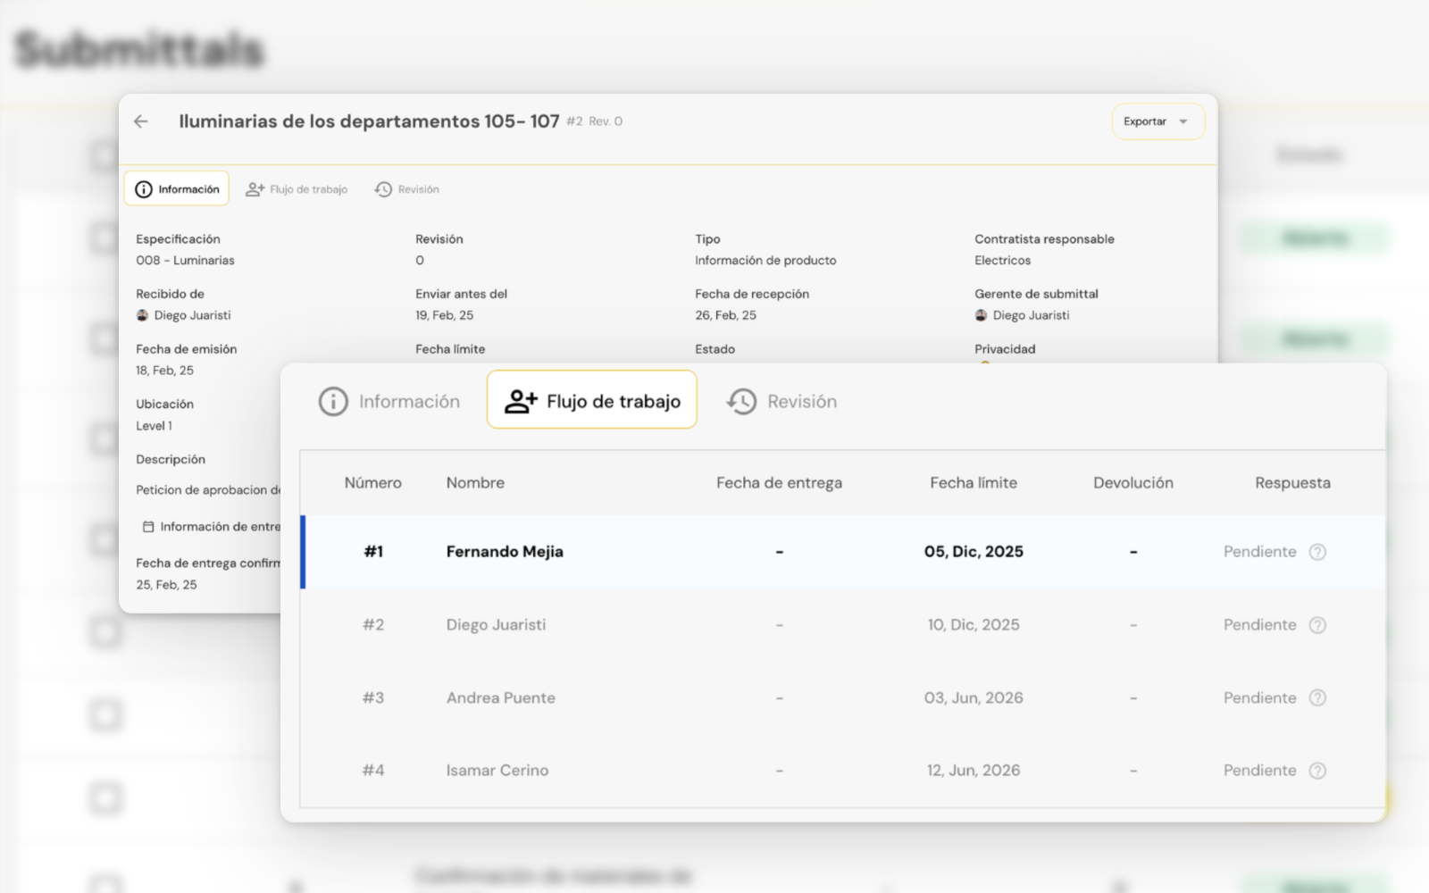Select the small Revisión tab in the back panel

(407, 189)
